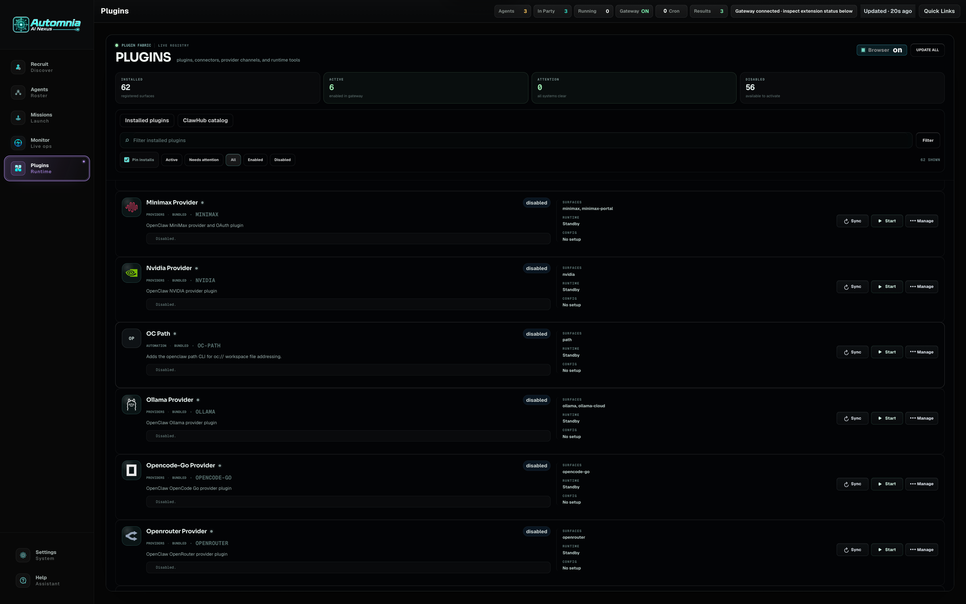Click the In Party count pill
Image resolution: width=966 pixels, height=604 pixels.
[x=552, y=11]
